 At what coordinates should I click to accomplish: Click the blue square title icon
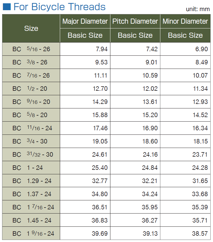pos(7,7)
